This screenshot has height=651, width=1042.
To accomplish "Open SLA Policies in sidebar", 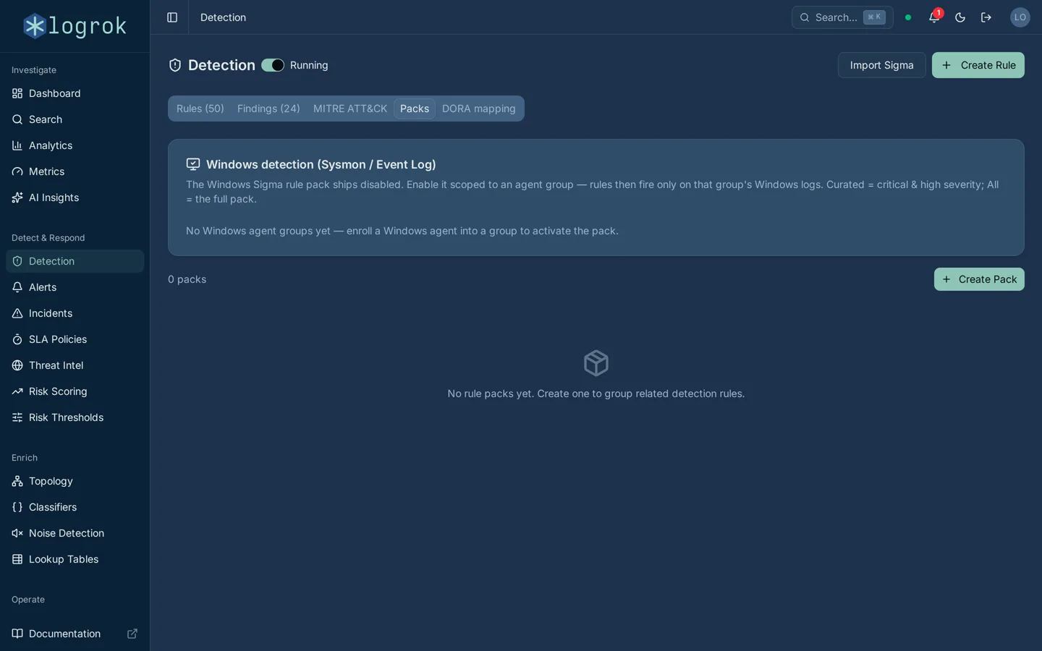I will click(x=75, y=339).
